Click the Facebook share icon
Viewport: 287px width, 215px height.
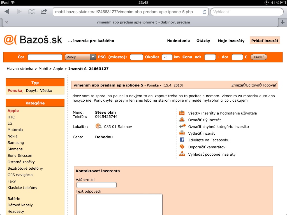tap(182, 140)
